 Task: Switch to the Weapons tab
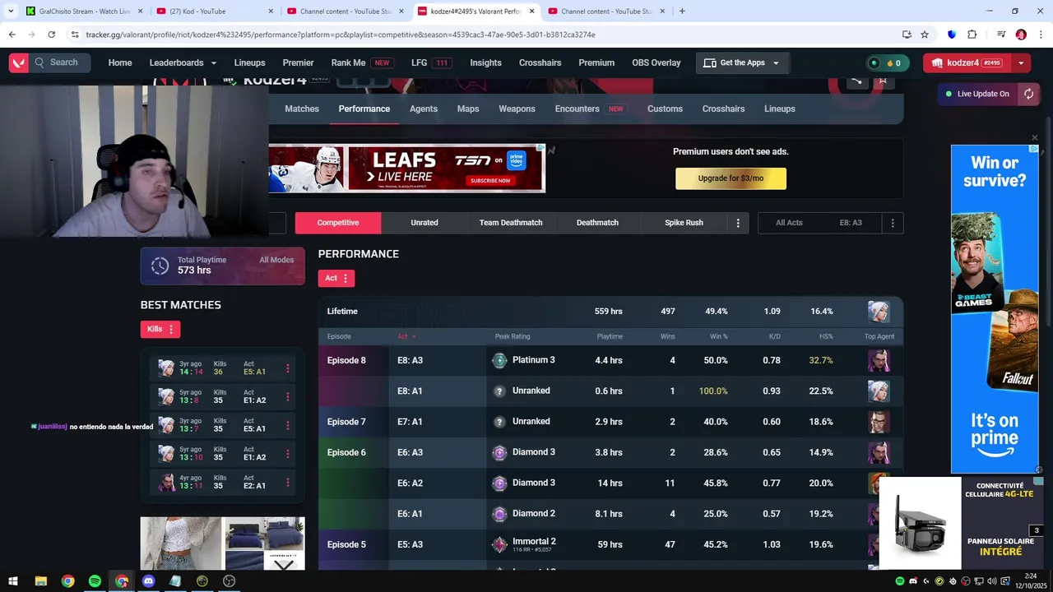(517, 109)
